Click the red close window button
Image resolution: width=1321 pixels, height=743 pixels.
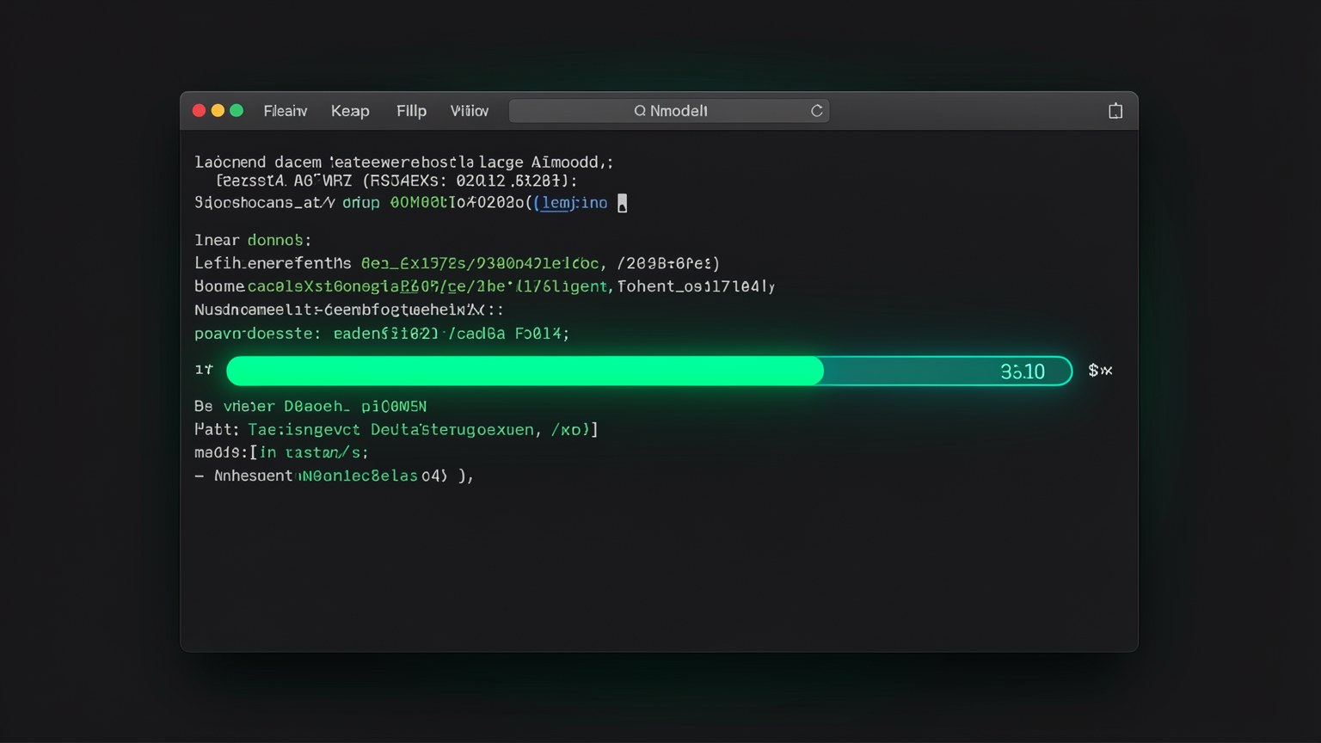click(199, 111)
